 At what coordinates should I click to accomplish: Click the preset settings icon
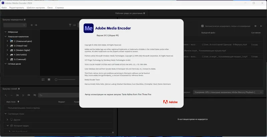23,95
